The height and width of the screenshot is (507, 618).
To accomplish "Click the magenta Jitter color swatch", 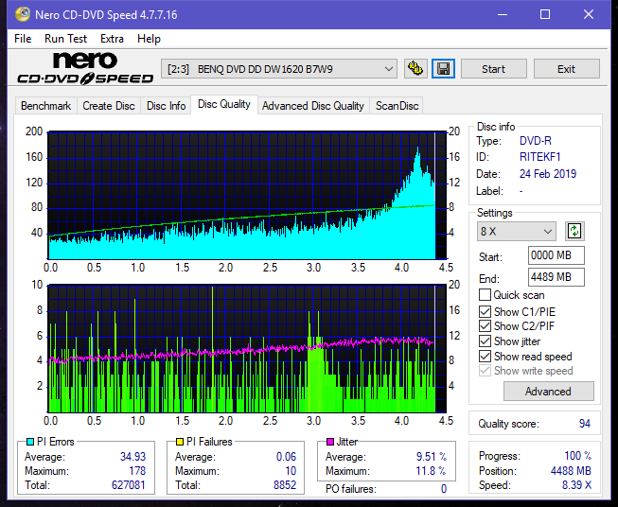I will pyautogui.click(x=330, y=442).
